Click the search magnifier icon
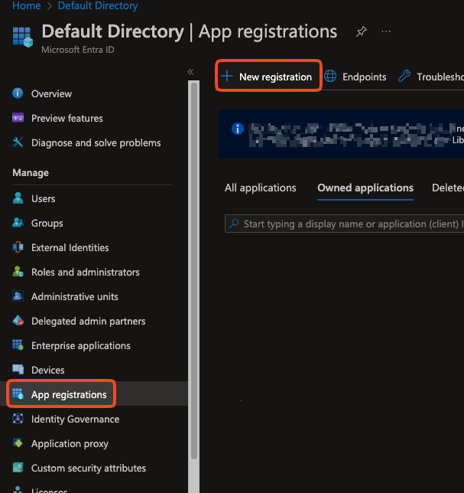This screenshot has height=493, width=464. point(234,224)
